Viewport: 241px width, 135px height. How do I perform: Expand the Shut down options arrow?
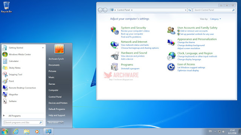(61, 123)
